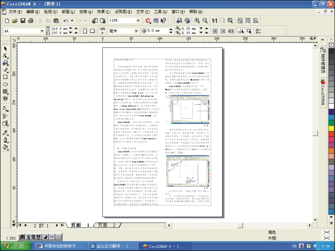Viewport: 335px width, 251px height.
Task: Click the page height 297.0 mm field
Action: (59, 33)
